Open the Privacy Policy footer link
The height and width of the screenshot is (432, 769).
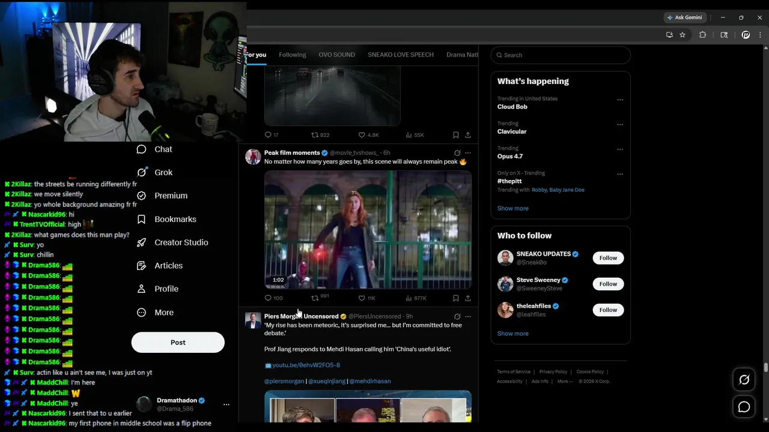click(x=553, y=372)
